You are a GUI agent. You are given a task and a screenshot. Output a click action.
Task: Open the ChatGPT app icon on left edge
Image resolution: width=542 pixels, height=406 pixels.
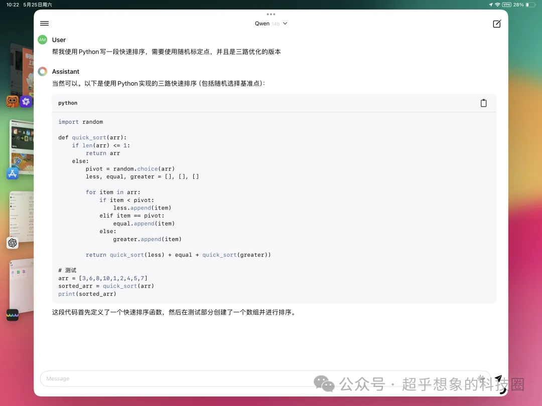click(x=13, y=244)
